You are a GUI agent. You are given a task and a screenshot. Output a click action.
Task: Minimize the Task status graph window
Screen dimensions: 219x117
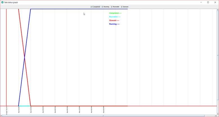[x=201, y=2]
